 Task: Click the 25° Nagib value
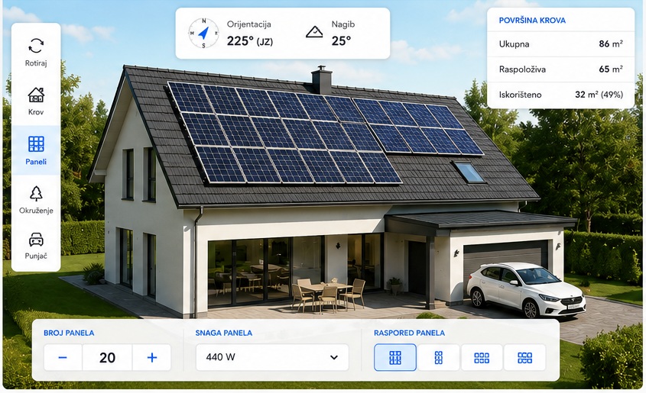click(x=341, y=41)
